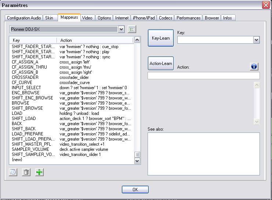Open the Key combo box dropdown
This screenshot has width=272, height=200.
(x=256, y=40)
